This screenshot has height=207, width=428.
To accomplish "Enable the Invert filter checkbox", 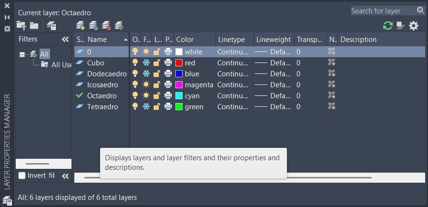I will point(22,176).
